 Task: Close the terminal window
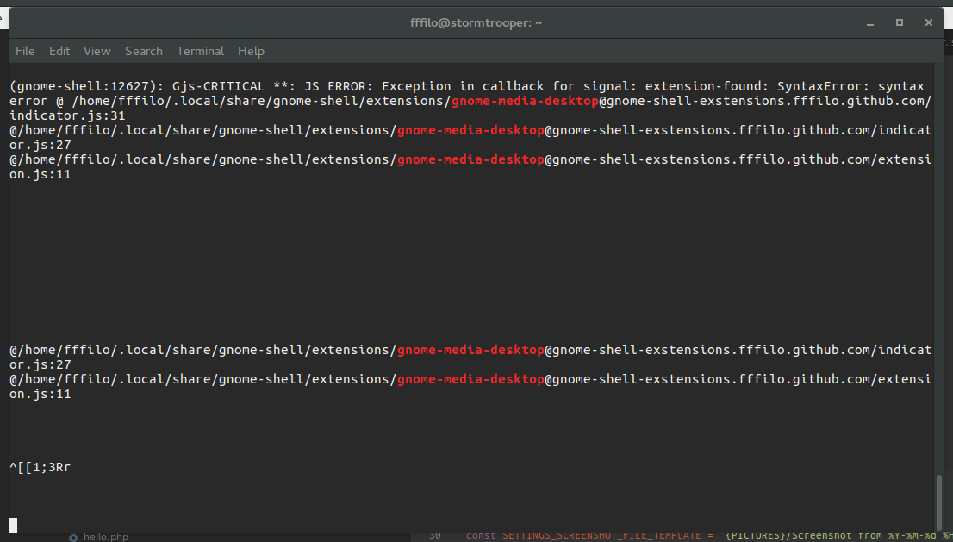click(x=929, y=22)
